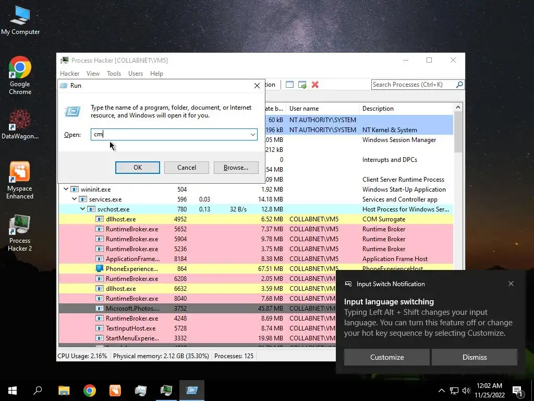Open the Hacker menu

tap(69, 74)
